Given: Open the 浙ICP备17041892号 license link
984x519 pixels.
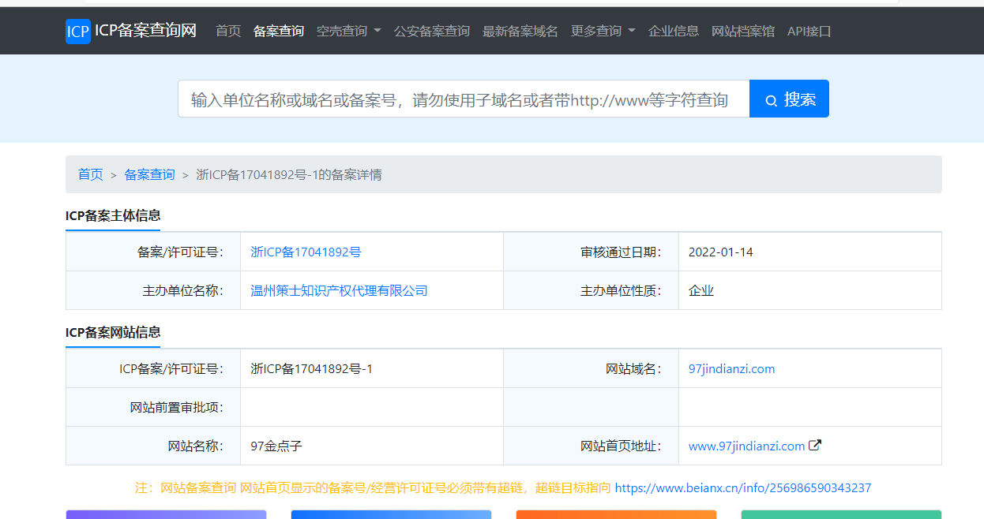Looking at the screenshot, I should (306, 252).
